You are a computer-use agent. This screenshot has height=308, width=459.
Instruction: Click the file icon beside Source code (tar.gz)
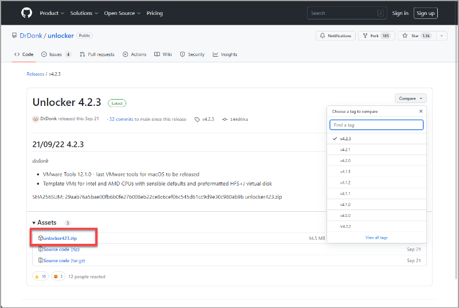coord(41,260)
